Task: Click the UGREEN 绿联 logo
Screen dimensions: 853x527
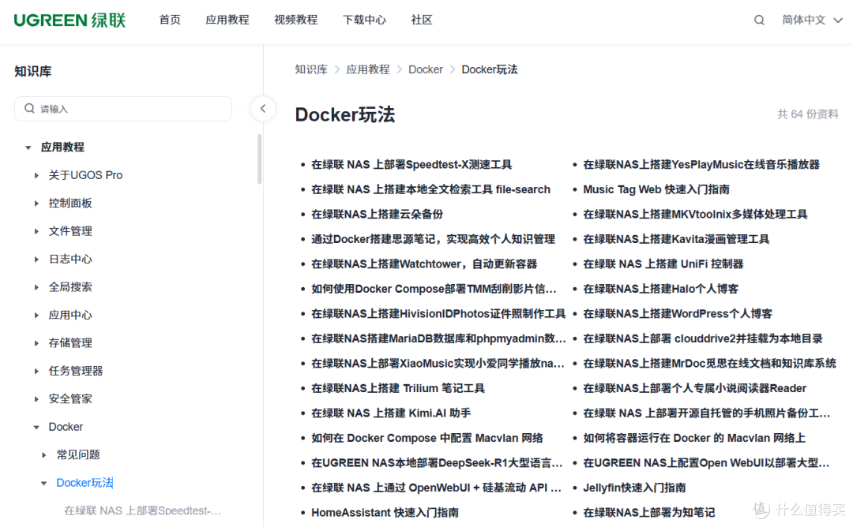Action: tap(70, 20)
